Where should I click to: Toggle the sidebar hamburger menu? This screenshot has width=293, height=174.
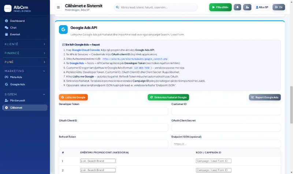coord(58,7)
